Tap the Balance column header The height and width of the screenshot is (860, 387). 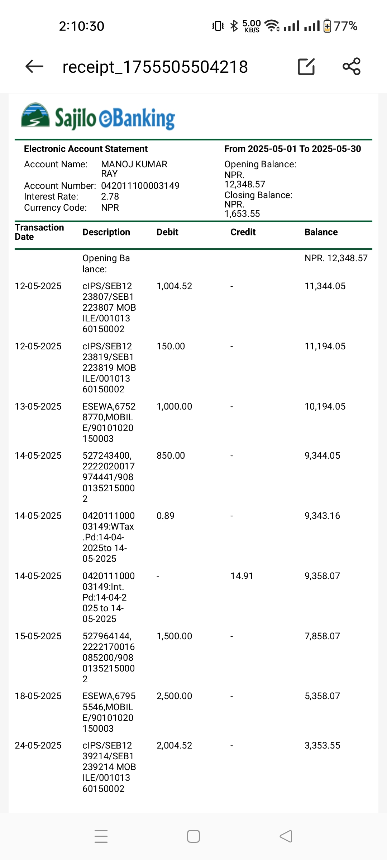tap(321, 232)
